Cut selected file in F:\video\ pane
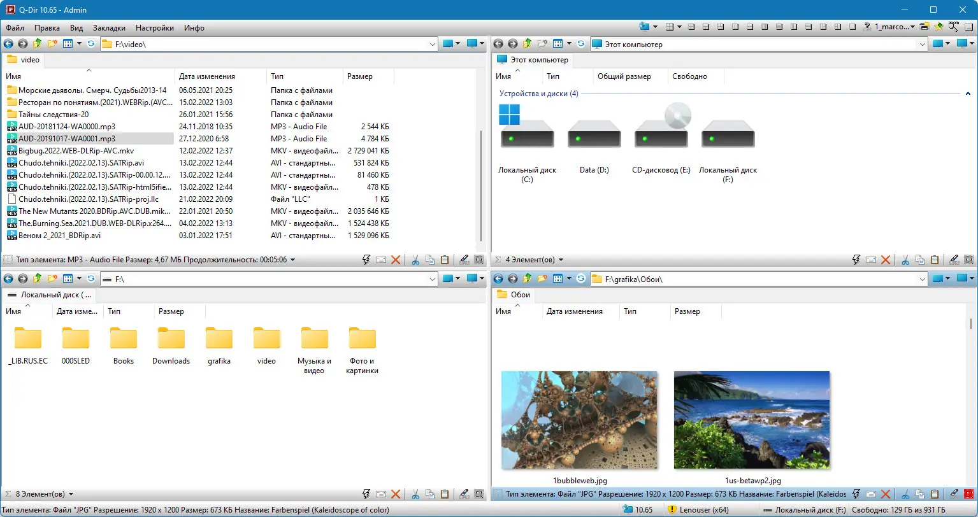This screenshot has width=978, height=517. point(415,260)
